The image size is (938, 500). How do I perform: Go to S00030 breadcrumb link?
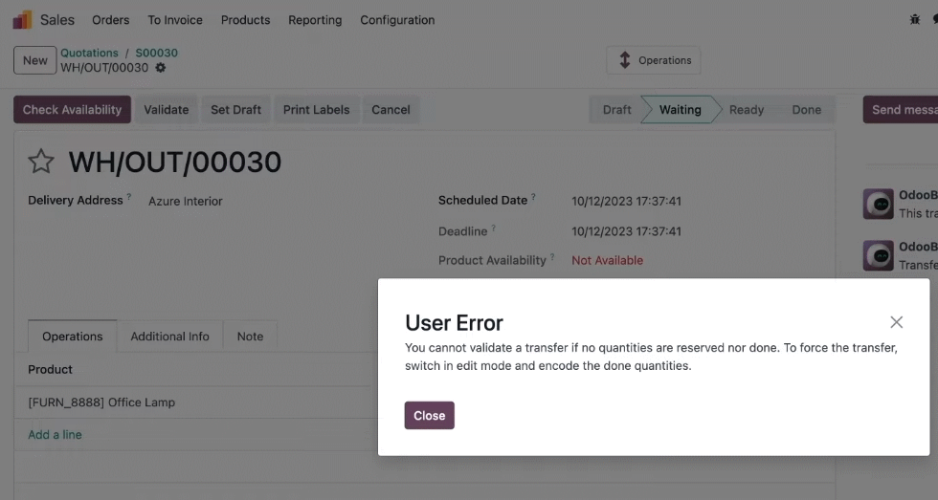pos(156,53)
